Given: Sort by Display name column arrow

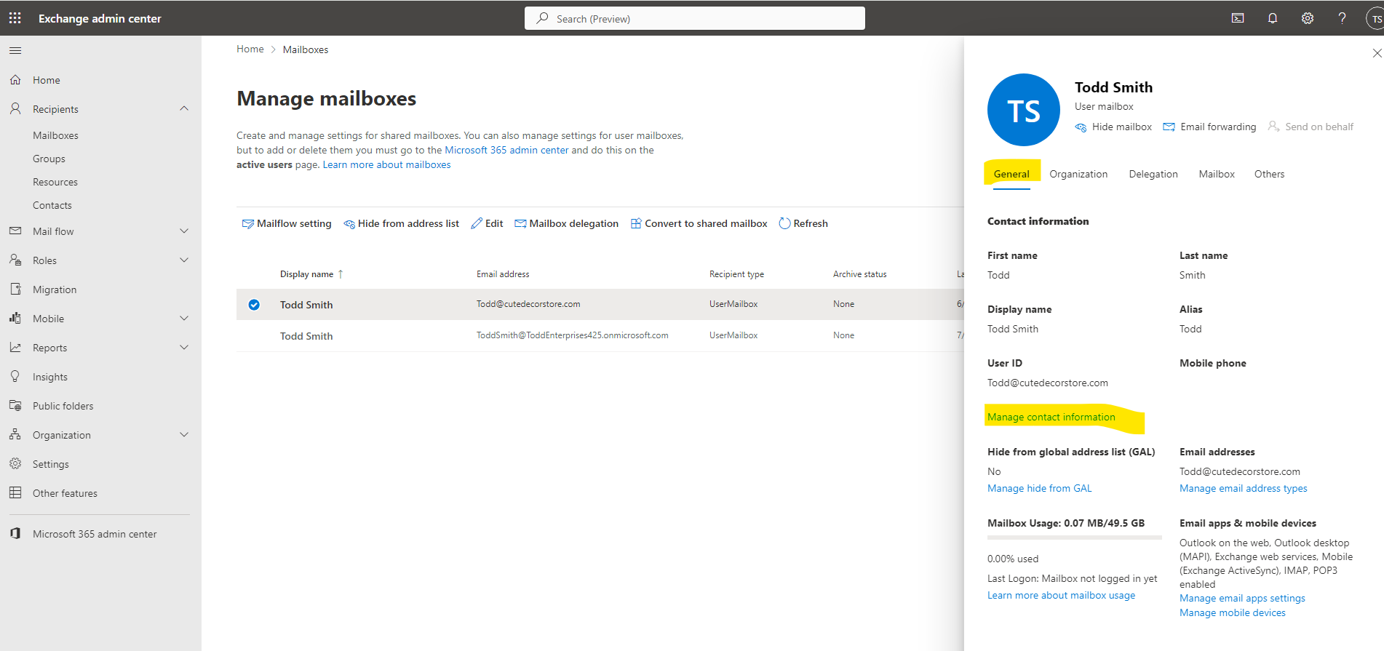Looking at the screenshot, I should [341, 274].
